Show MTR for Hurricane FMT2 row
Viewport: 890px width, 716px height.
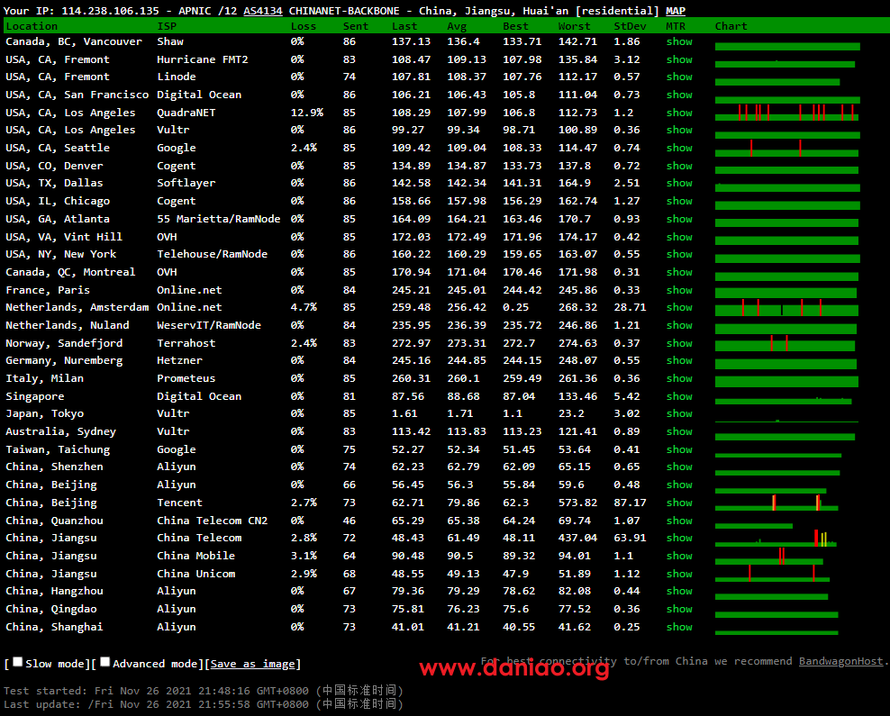679,59
